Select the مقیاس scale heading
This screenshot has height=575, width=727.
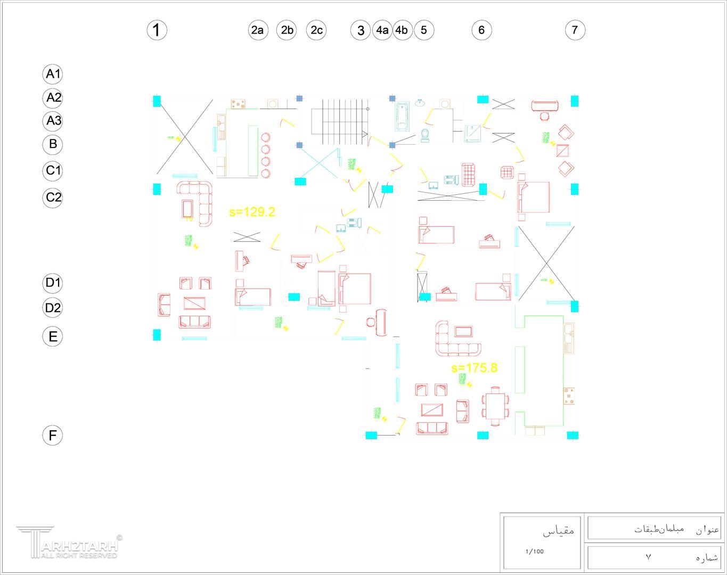point(558,531)
